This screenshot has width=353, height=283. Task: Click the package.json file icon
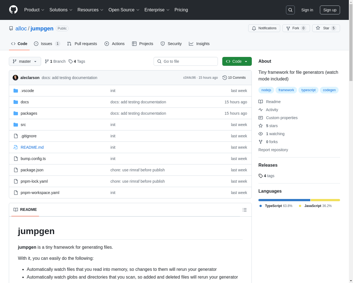coord(16,170)
